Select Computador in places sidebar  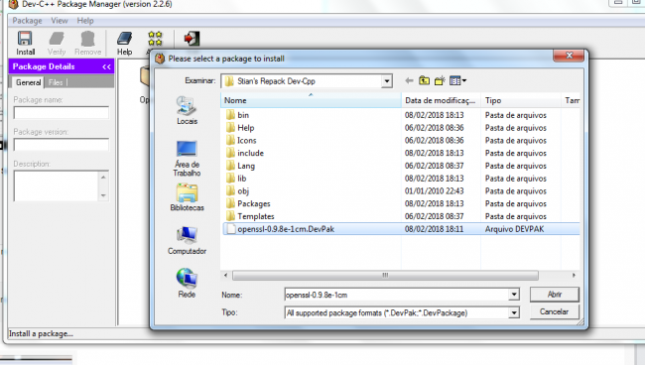(x=187, y=240)
